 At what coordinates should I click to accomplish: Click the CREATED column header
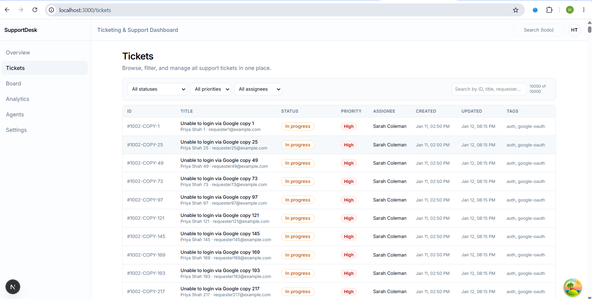point(426,111)
